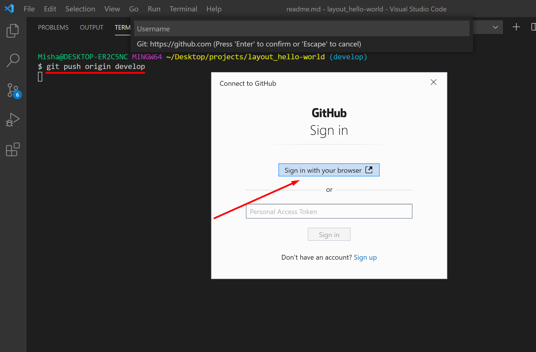
Task: Follow the Sign up link
Action: click(x=365, y=257)
